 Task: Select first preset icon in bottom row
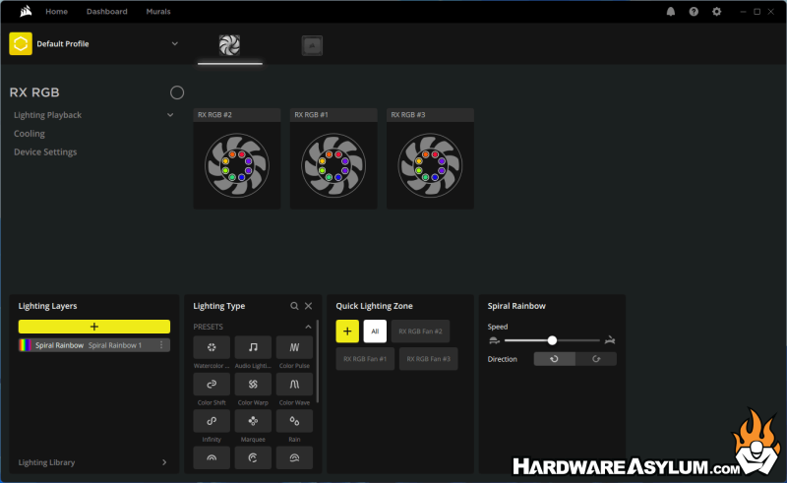click(212, 457)
